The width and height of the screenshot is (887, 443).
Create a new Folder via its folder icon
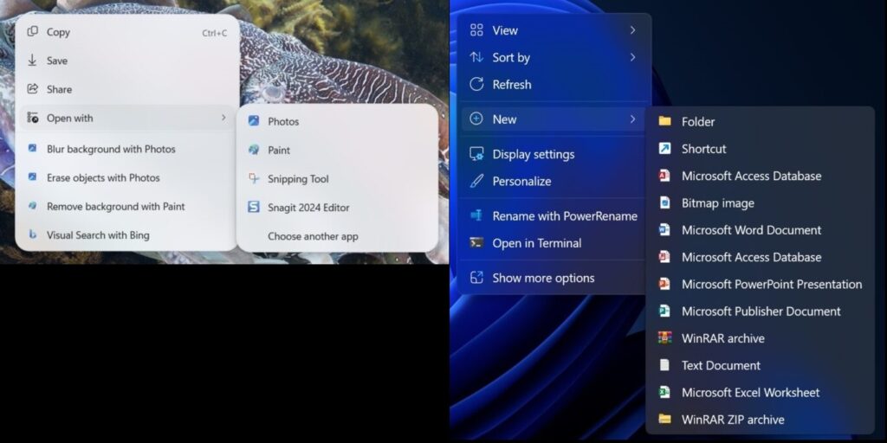tap(664, 121)
